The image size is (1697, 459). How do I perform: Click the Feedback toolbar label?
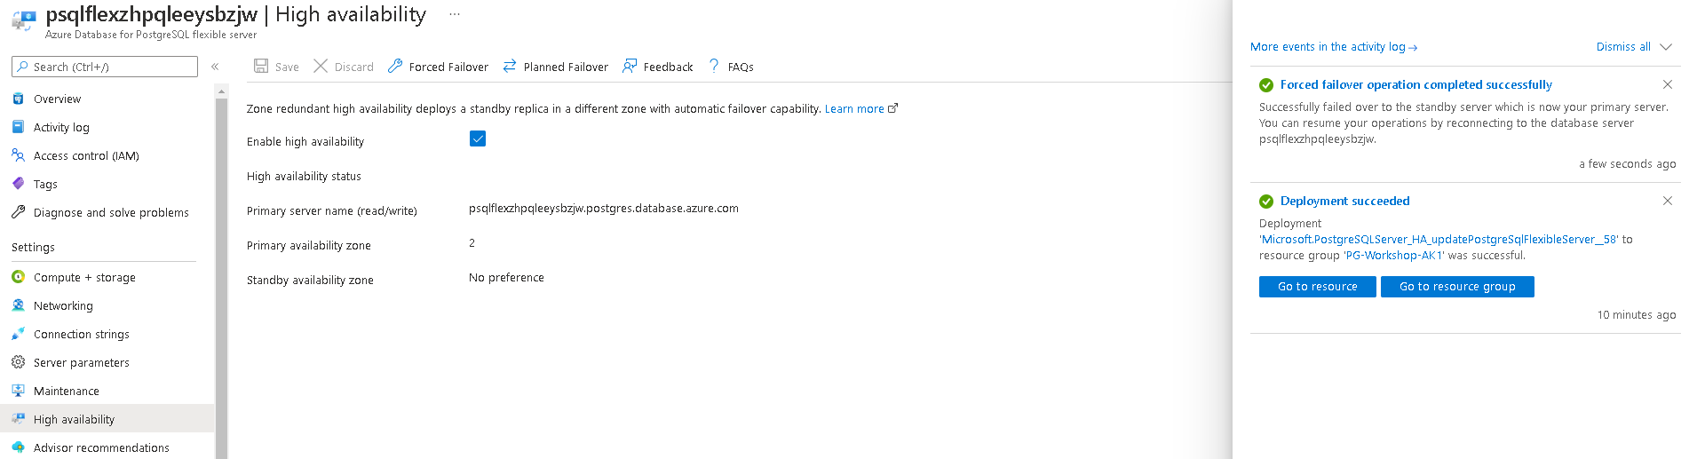pos(668,67)
